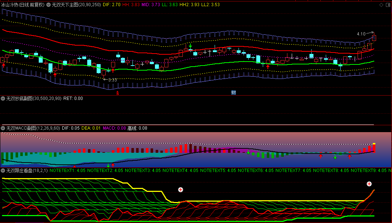Click the DIF: 0.05 value in MACD panel

(x=71, y=128)
